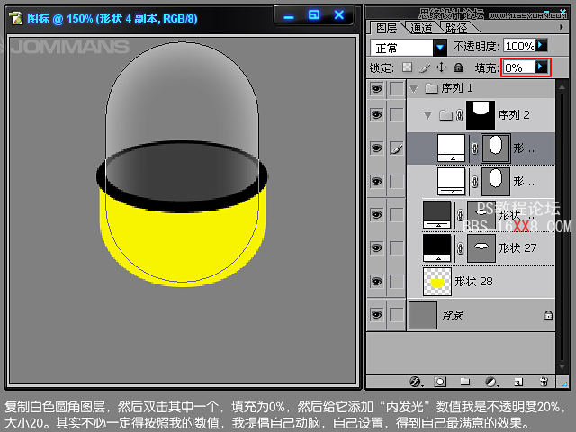Image resolution: width=576 pixels, height=432 pixels.
Task: Click the create new layer icon
Action: pos(517,382)
